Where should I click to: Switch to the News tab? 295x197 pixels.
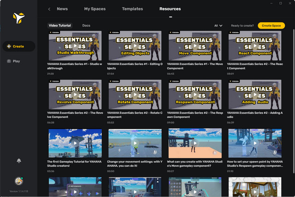62,9
